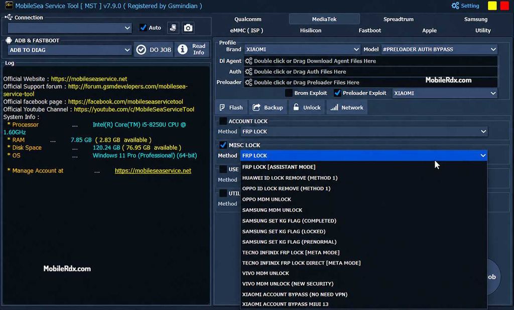Viewport: 514px width, 310px height.
Task: Open the Preloader Exploit XIAOMI dropdown
Action: (445, 93)
